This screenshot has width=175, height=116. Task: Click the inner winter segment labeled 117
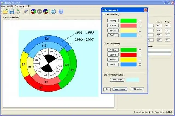point(44,45)
